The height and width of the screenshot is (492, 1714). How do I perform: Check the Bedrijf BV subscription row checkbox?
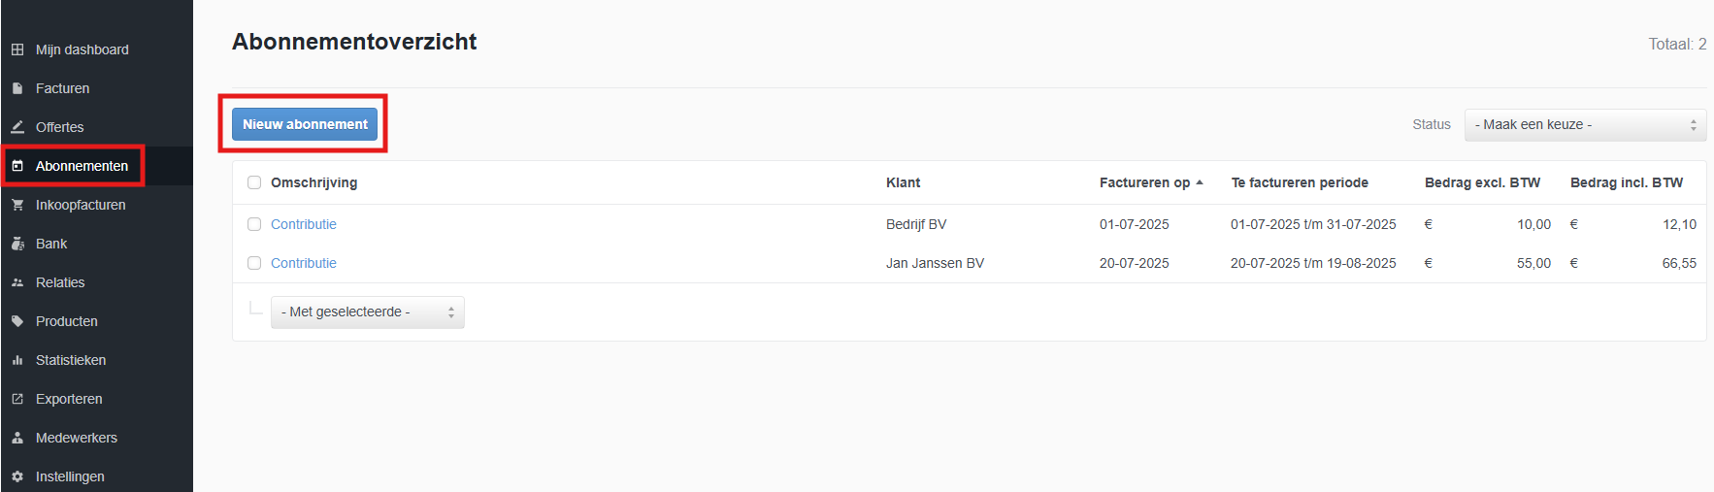pyautogui.click(x=254, y=224)
